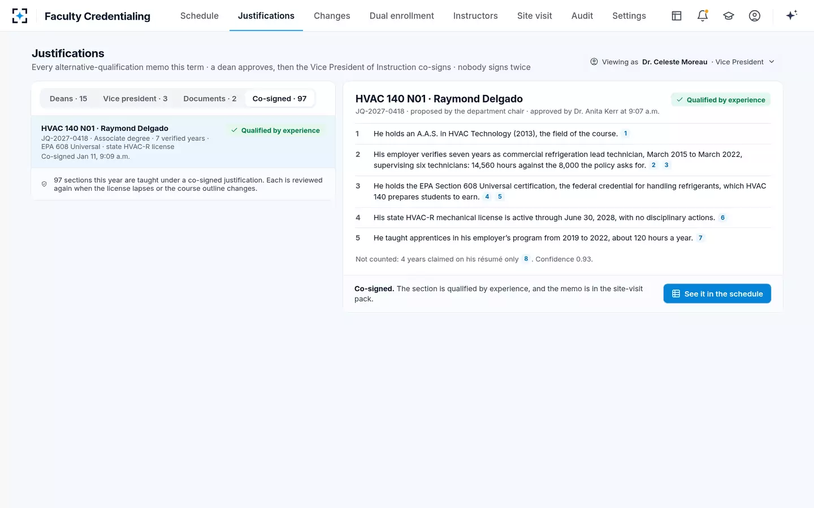
Task: Click the Justifications page heading
Action: (68, 54)
